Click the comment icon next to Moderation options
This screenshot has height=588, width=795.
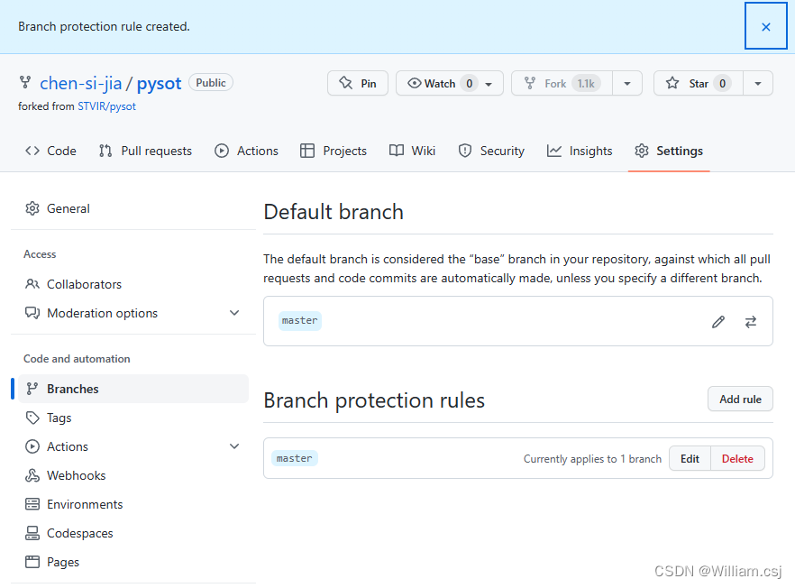[x=32, y=313]
